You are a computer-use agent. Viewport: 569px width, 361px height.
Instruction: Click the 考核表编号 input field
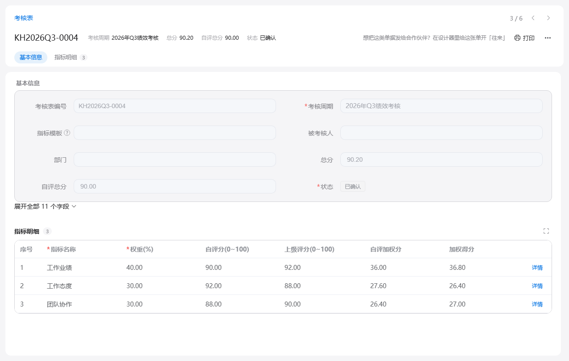pyautogui.click(x=175, y=106)
